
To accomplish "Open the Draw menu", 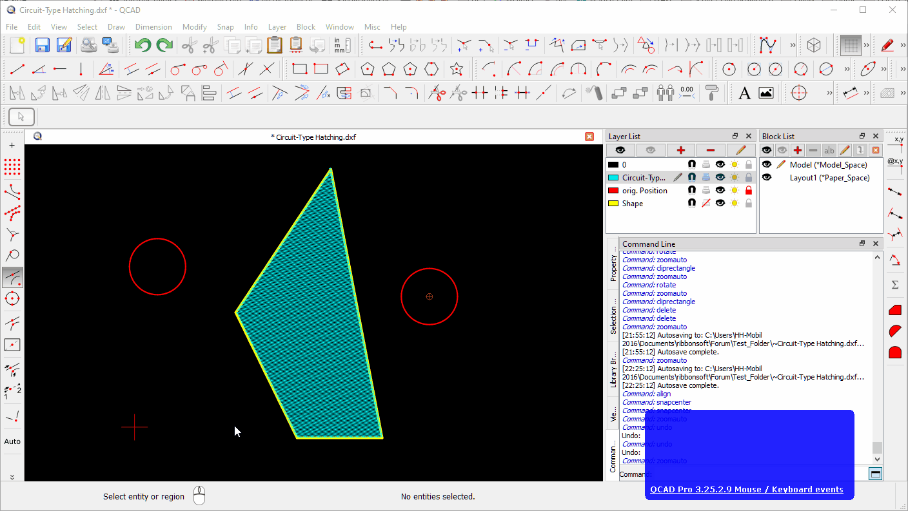I will [116, 27].
